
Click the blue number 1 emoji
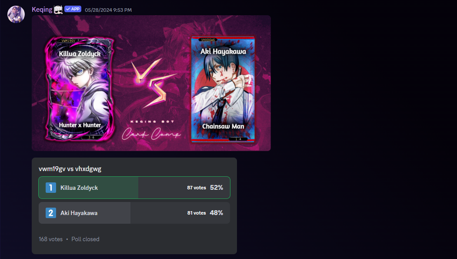pos(51,188)
